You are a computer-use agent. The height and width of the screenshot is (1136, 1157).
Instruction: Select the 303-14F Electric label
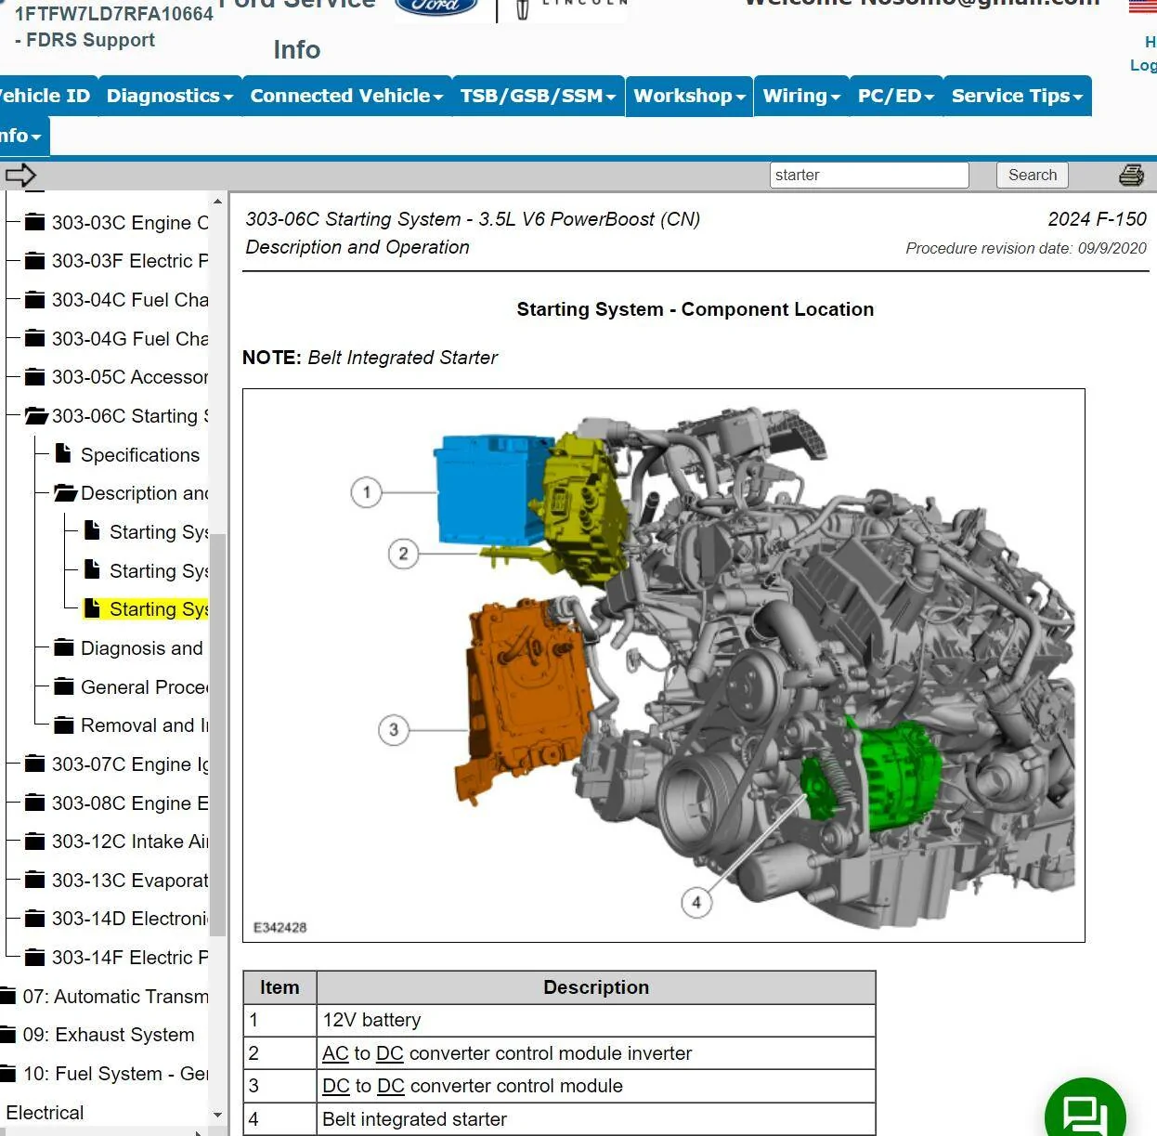point(130,958)
